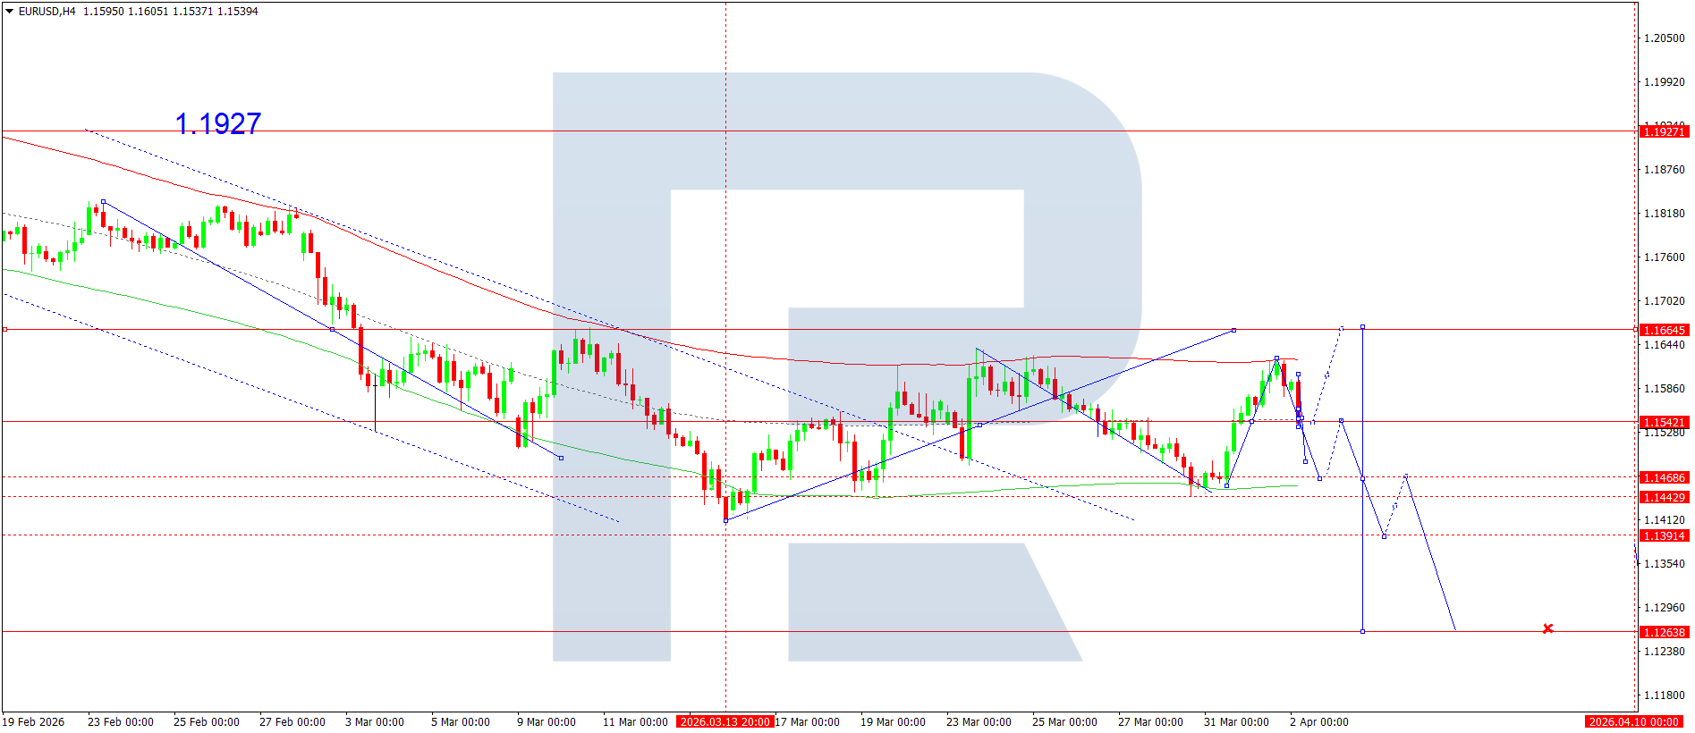Click trendline handle at 13 Mar low
The height and width of the screenshot is (733, 1695).
(x=725, y=519)
